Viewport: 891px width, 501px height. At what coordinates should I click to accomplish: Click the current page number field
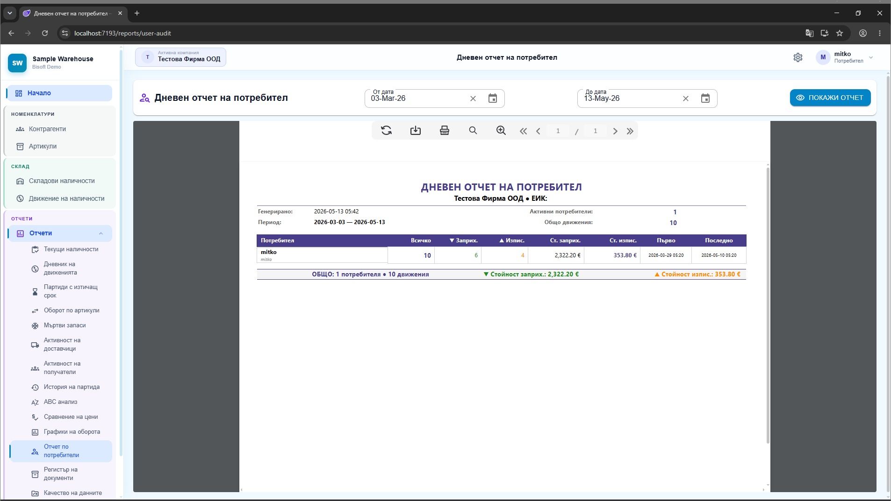[558, 131]
